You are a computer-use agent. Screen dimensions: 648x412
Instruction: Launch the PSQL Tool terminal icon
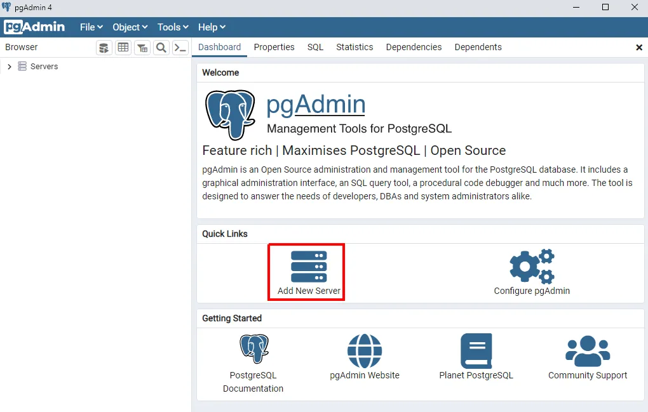180,48
